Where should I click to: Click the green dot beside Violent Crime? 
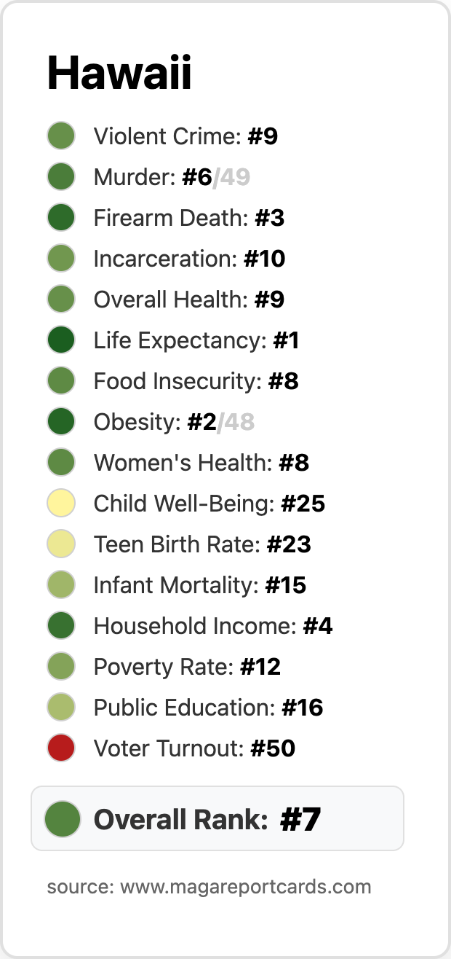tap(61, 136)
